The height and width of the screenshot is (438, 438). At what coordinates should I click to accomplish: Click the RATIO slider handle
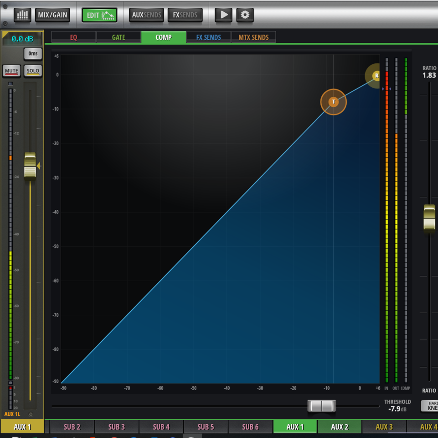[429, 217]
